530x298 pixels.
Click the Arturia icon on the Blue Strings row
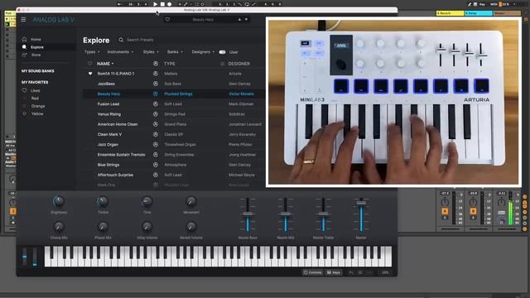click(156, 165)
